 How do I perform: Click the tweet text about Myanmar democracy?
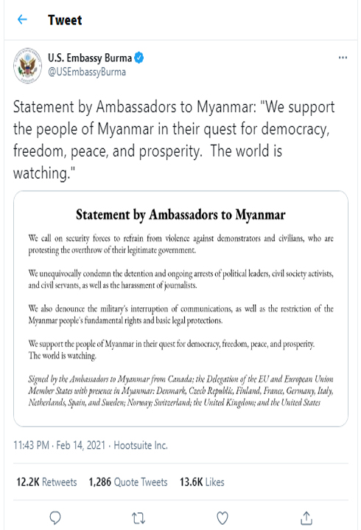pyautogui.click(x=174, y=140)
